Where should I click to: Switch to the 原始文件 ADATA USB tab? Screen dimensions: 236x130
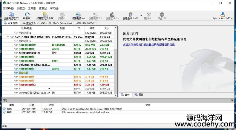click(x=58, y=23)
